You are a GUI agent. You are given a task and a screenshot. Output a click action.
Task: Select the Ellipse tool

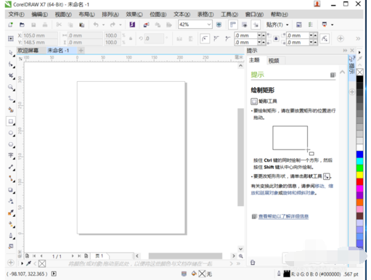(11, 133)
